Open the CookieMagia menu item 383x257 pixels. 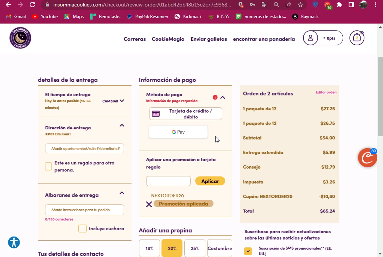point(168,39)
